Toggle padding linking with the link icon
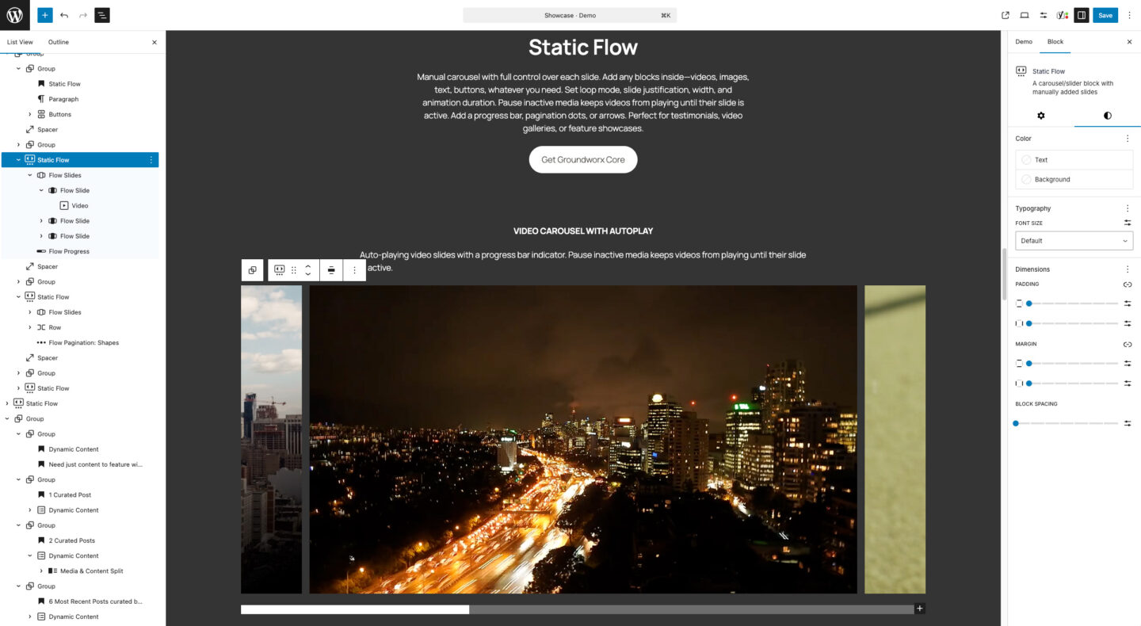Image resolution: width=1141 pixels, height=626 pixels. click(x=1127, y=284)
